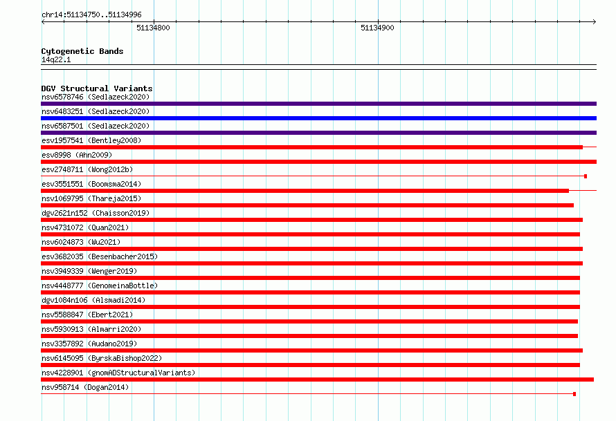Click the red bar for nsv5588847
Image resolution: width=616 pixels, height=421 pixels.
pyautogui.click(x=309, y=321)
